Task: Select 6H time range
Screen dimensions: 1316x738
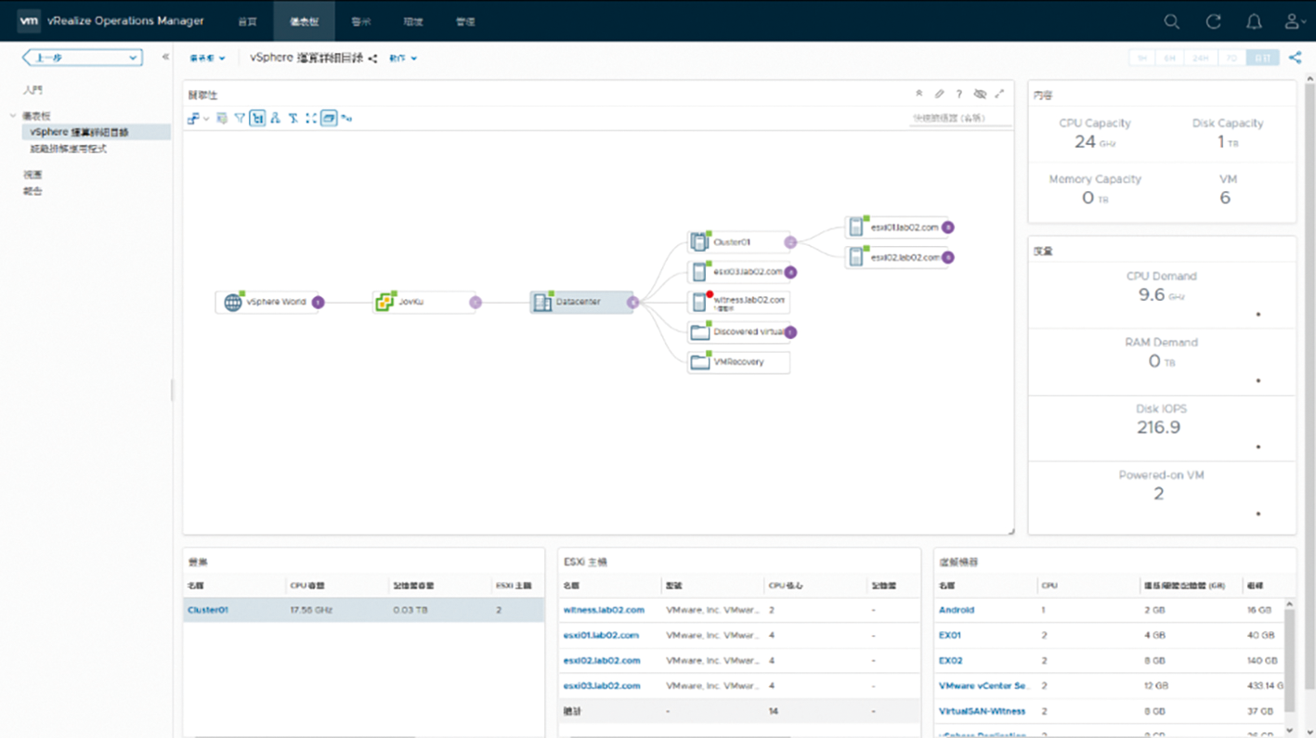Action: point(1169,58)
